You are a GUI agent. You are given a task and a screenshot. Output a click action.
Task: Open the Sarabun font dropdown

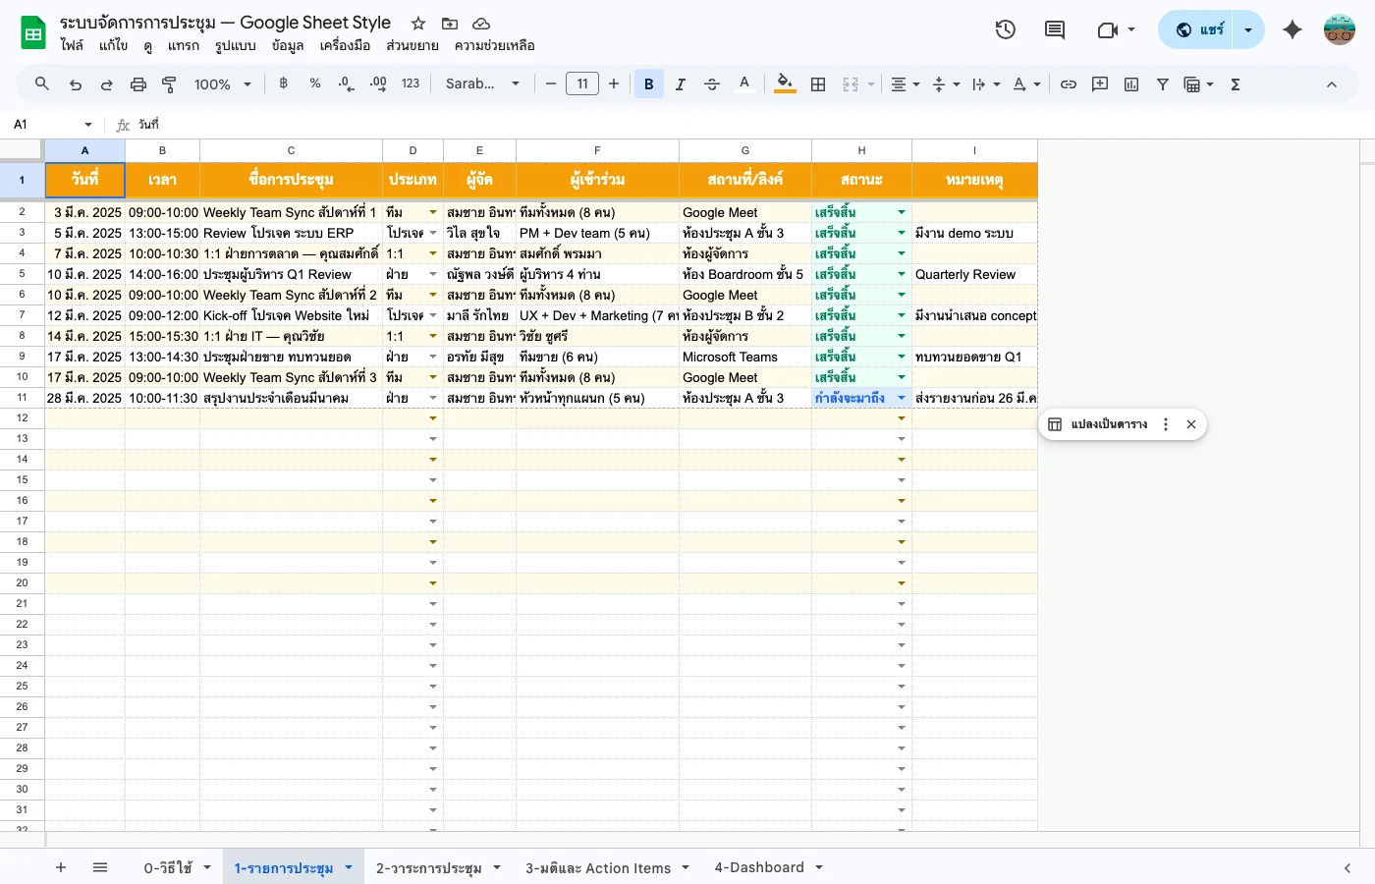pos(481,83)
